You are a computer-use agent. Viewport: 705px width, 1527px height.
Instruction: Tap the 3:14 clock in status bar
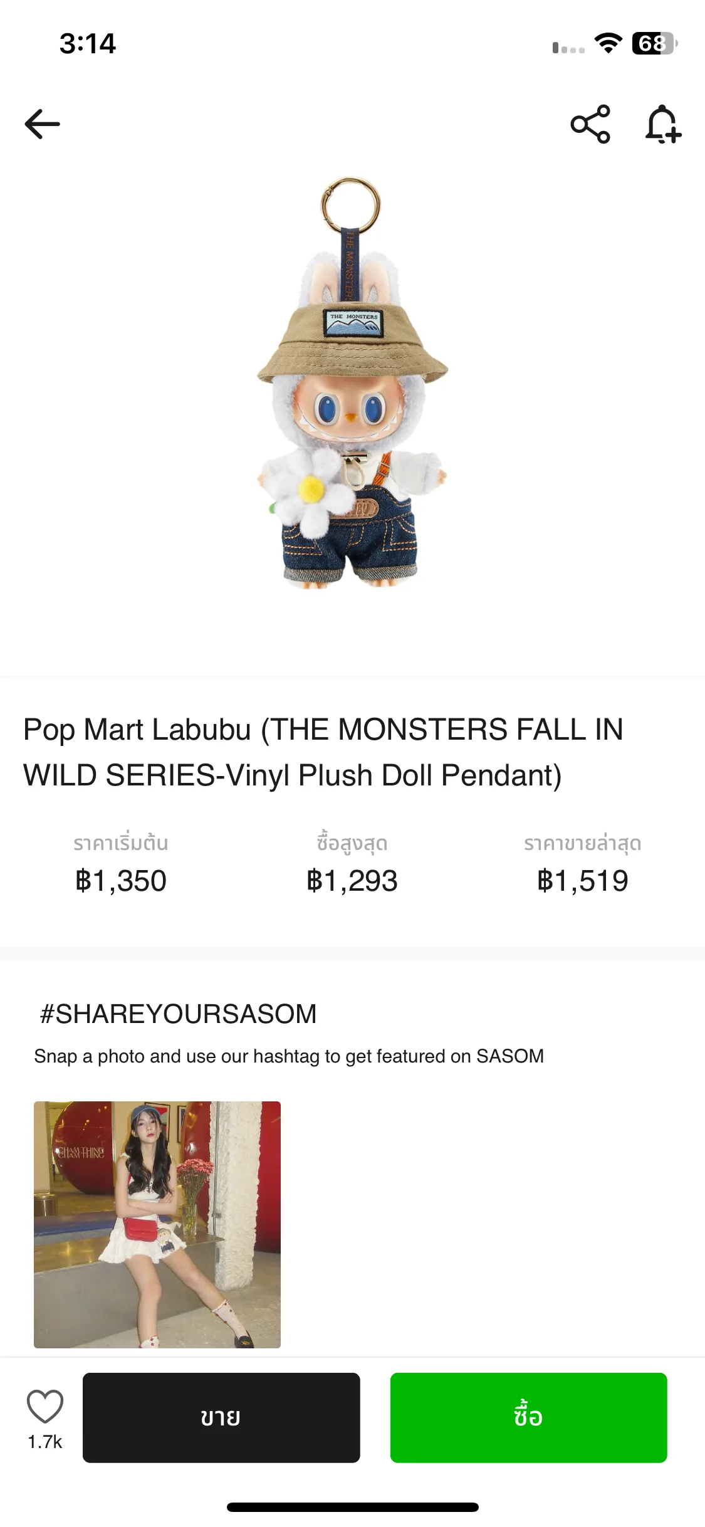(x=88, y=43)
